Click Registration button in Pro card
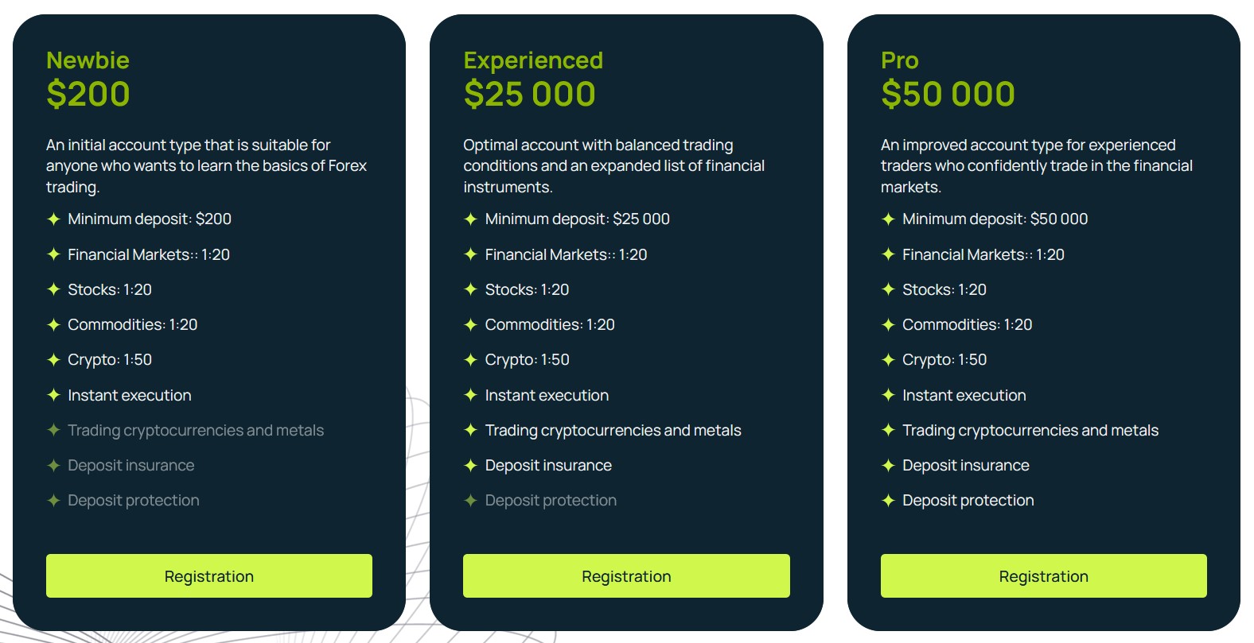The image size is (1254, 643). pyautogui.click(x=1043, y=575)
